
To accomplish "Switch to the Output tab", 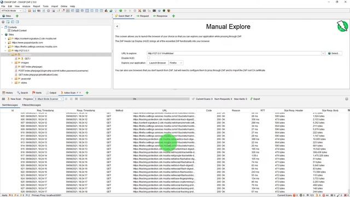I will [51, 92].
